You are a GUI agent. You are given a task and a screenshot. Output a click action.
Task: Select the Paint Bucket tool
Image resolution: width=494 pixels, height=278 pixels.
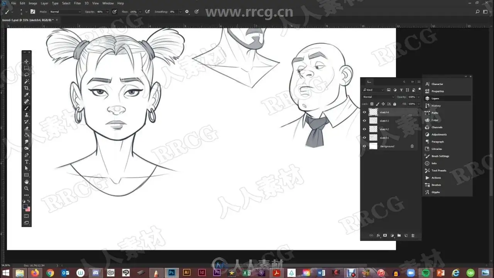click(27, 135)
